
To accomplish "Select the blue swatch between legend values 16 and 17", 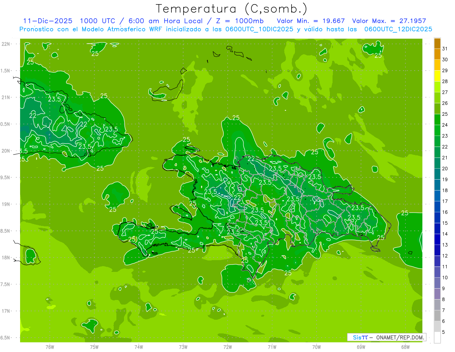I will tap(437, 207).
